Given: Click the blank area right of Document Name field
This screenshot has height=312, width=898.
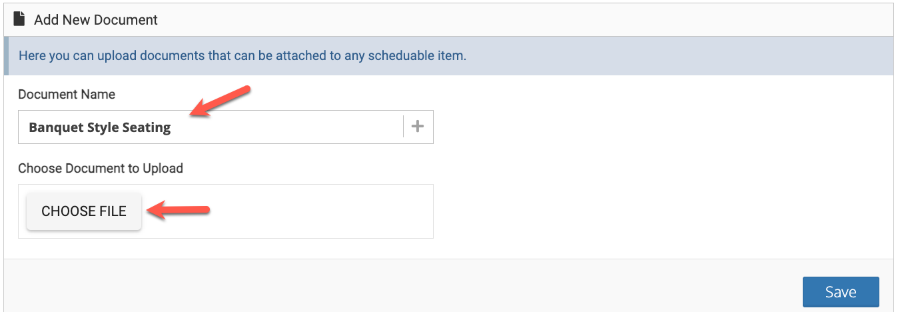Looking at the screenshot, I should pos(660,127).
